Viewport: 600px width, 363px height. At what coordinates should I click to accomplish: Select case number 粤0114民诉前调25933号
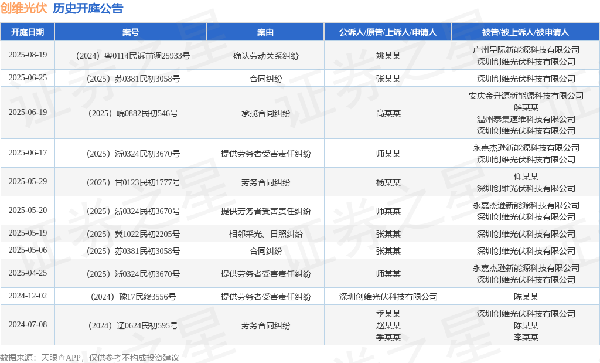tap(147, 56)
